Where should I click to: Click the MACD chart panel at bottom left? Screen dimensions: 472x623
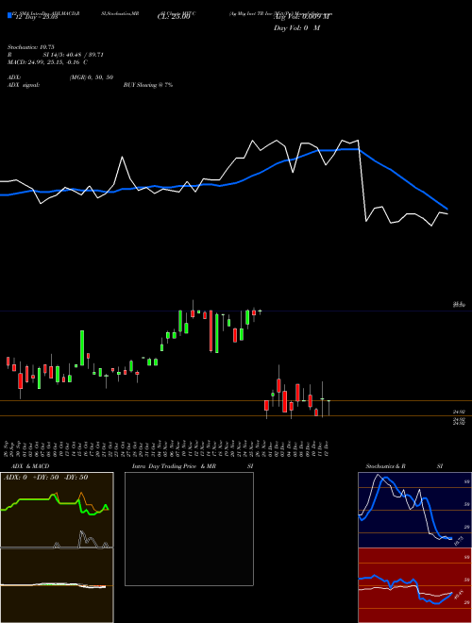(x=57, y=585)
